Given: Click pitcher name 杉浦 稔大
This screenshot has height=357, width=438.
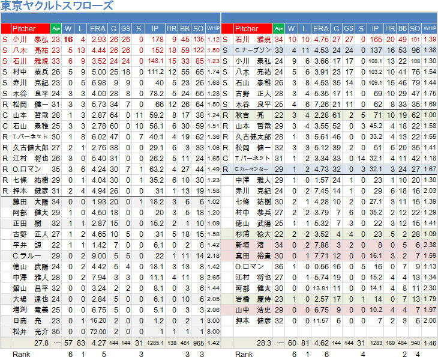Looking at the screenshot, I should coord(253,234).
